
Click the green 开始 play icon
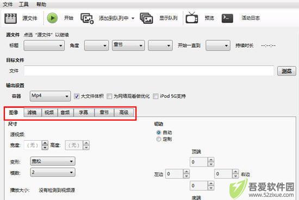click(x=52, y=18)
